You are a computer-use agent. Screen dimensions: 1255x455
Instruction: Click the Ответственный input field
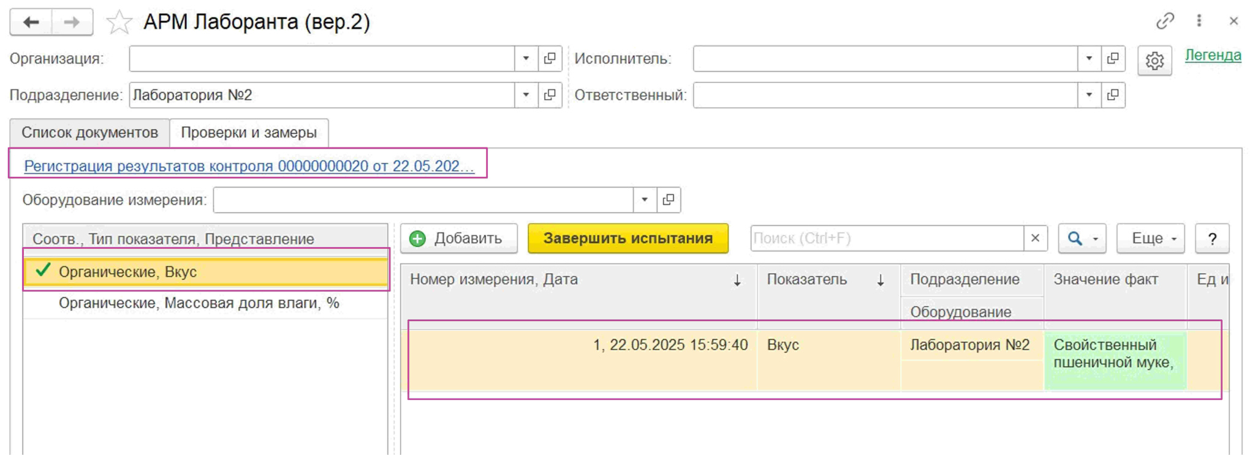pos(885,95)
